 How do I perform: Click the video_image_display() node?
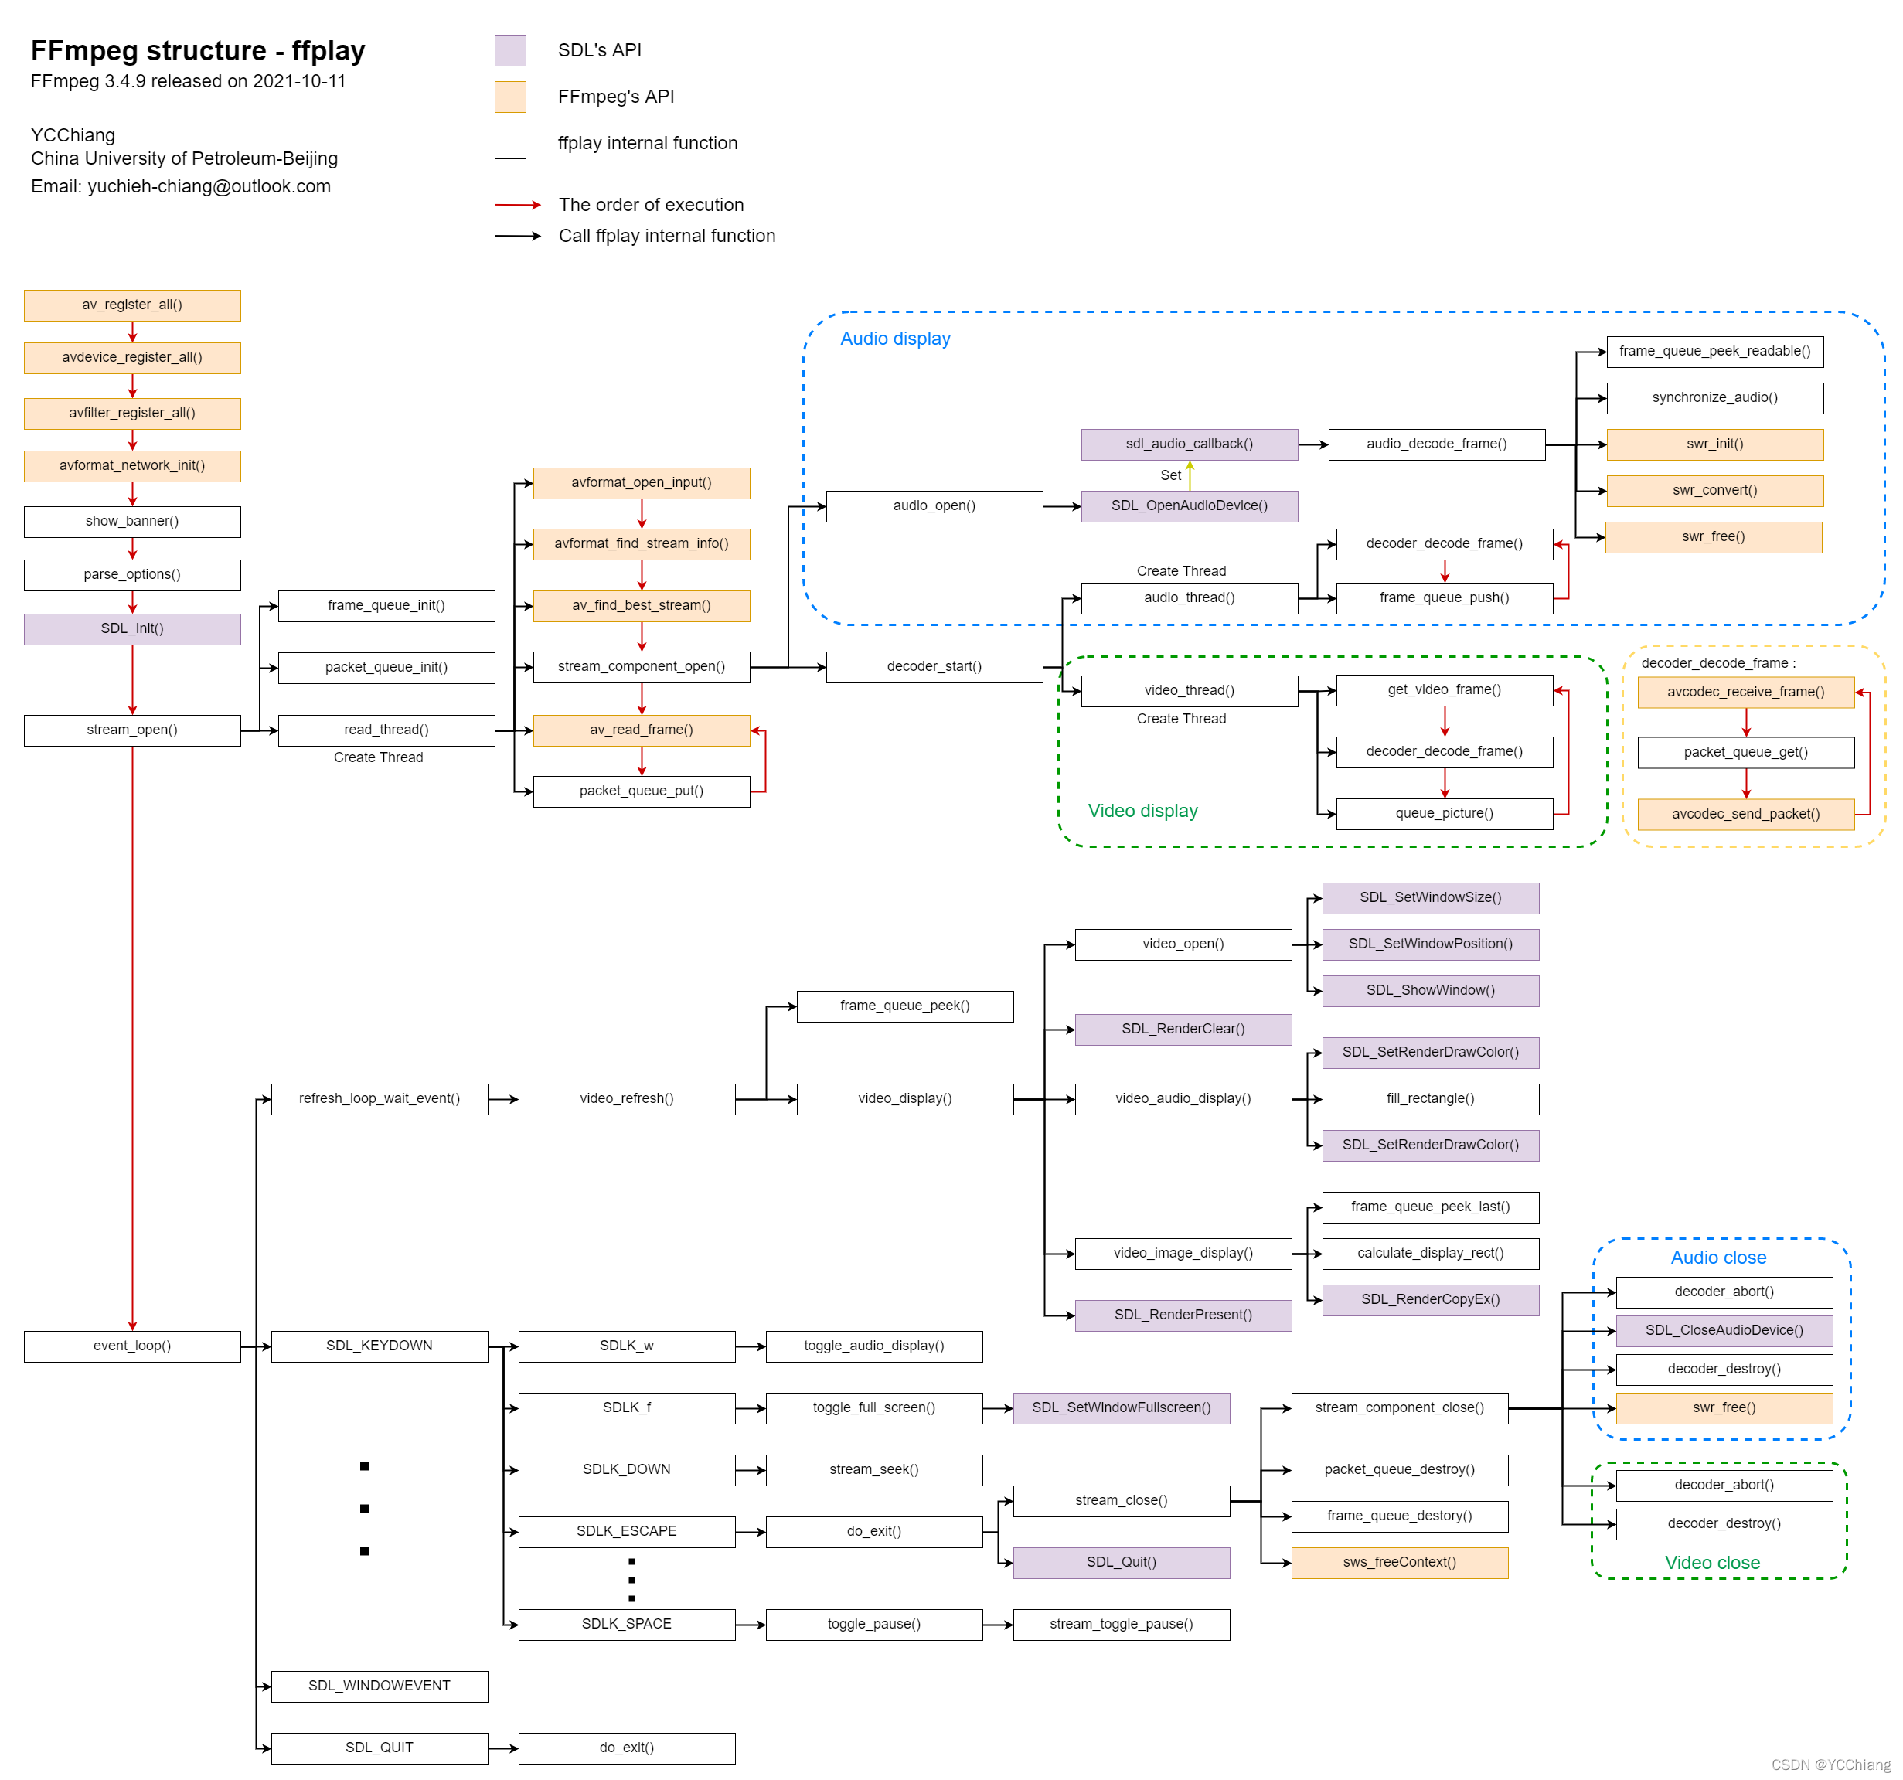point(1183,1254)
